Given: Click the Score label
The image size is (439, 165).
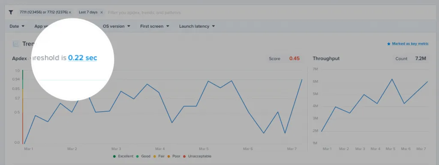Looking at the screenshot, I should [274, 59].
